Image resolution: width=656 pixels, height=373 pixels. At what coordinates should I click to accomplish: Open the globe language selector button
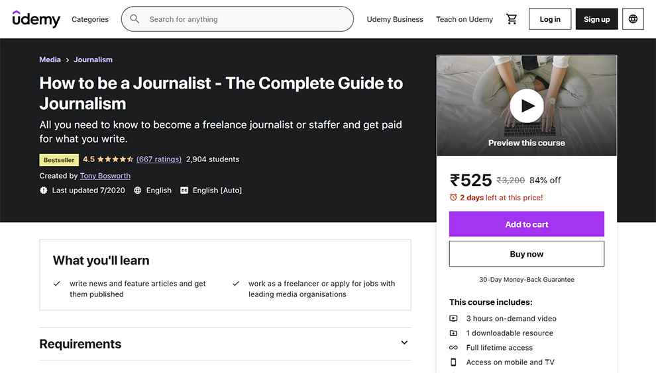pos(633,19)
